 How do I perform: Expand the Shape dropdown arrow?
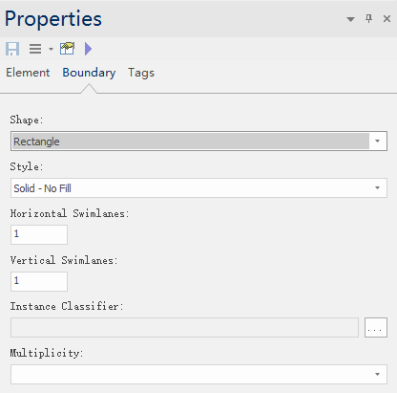378,141
